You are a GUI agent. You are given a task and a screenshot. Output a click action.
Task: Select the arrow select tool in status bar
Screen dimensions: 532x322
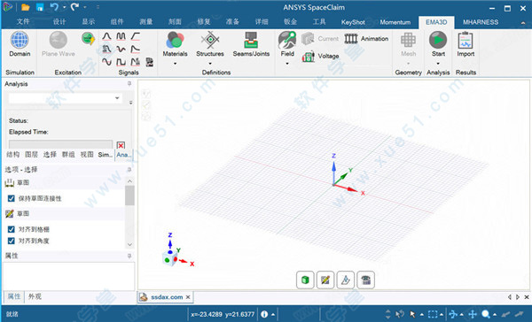coord(412,314)
